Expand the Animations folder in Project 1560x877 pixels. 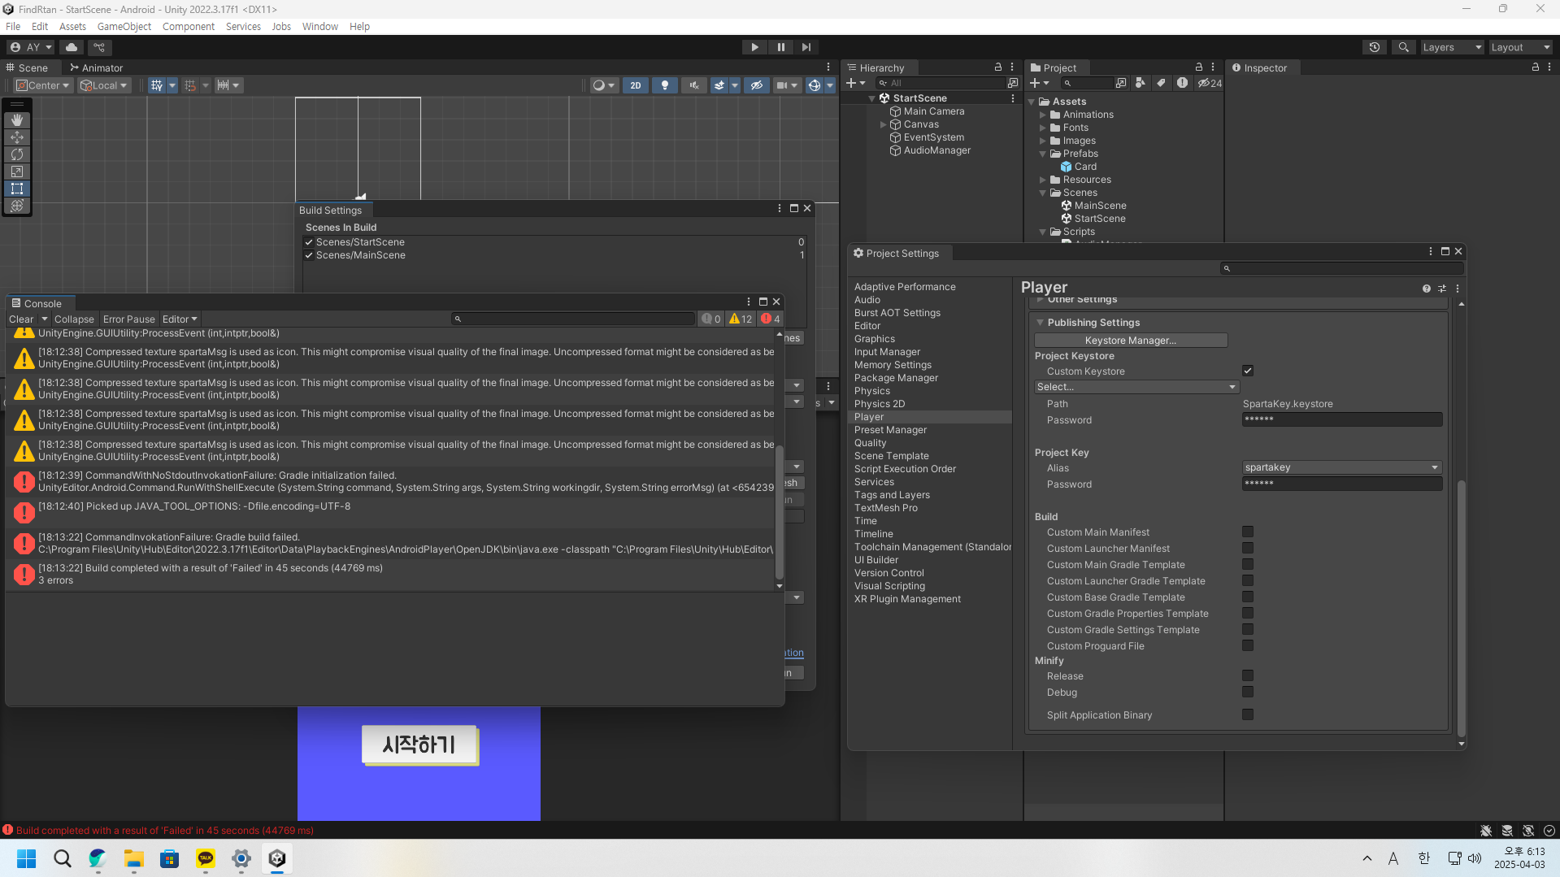(x=1043, y=115)
